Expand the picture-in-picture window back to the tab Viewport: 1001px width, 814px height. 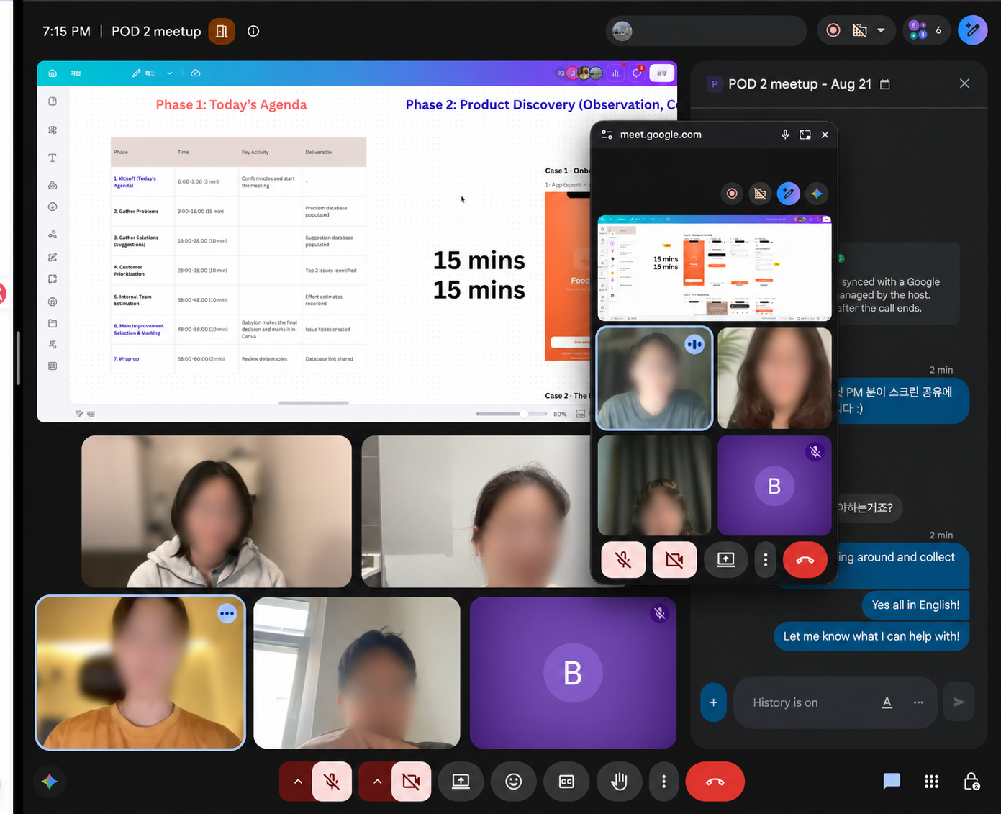[805, 135]
